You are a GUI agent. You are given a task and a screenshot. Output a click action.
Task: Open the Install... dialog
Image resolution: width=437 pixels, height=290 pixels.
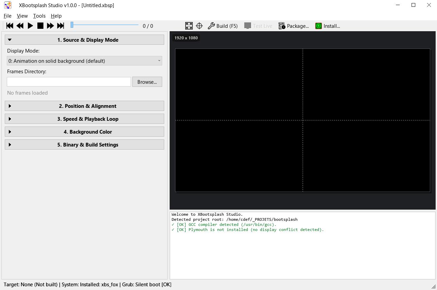[327, 26]
